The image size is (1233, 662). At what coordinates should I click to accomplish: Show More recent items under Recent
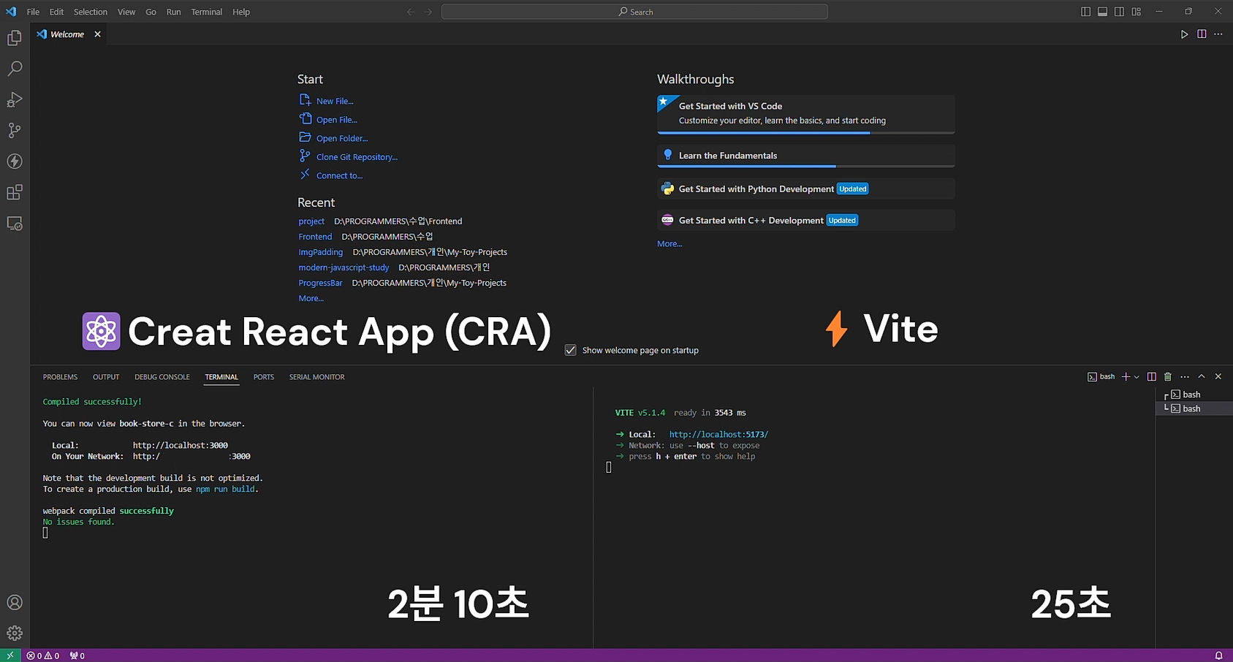[311, 298]
